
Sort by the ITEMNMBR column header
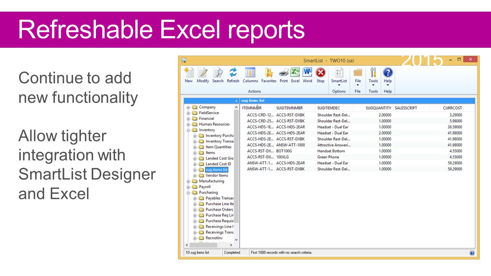click(x=257, y=108)
